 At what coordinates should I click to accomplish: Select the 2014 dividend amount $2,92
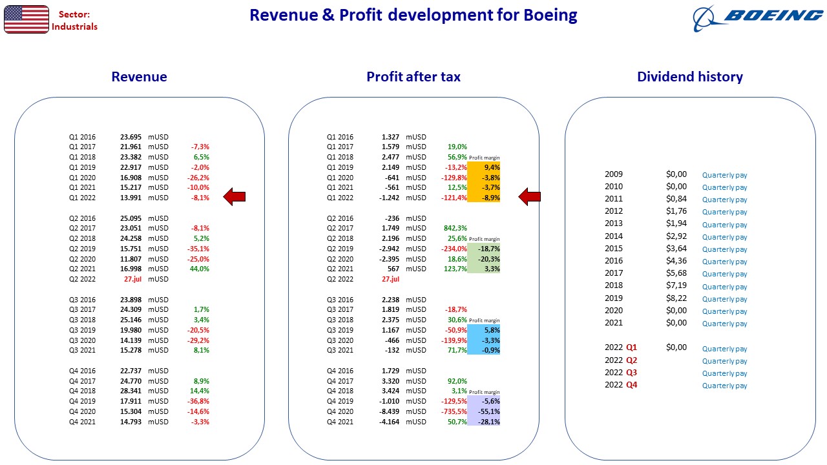tap(676, 236)
